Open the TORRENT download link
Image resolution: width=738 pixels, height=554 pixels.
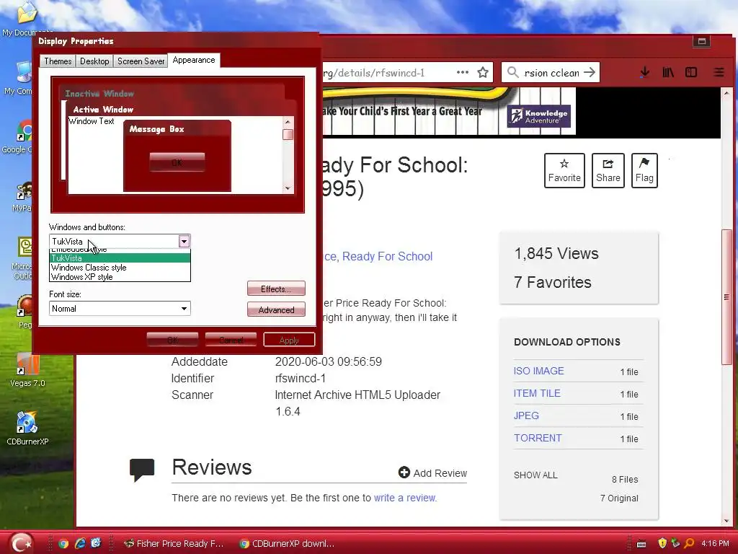pyautogui.click(x=538, y=438)
